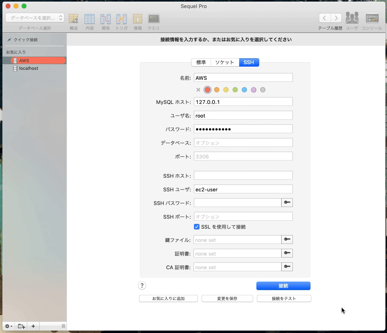Choose the gray color label
This screenshot has width=387, height=333.
pyautogui.click(x=263, y=90)
